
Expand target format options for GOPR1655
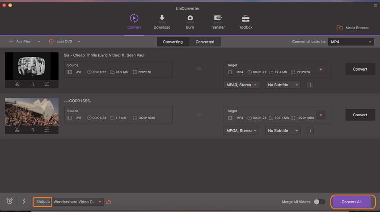pos(321,115)
